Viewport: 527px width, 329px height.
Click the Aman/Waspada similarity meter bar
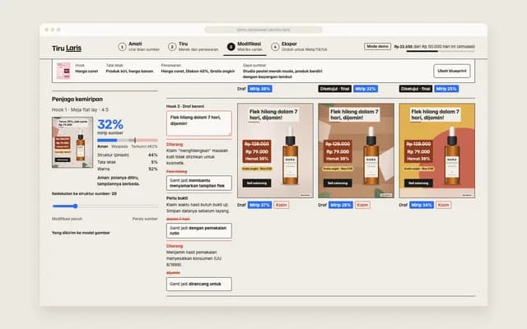(128, 140)
